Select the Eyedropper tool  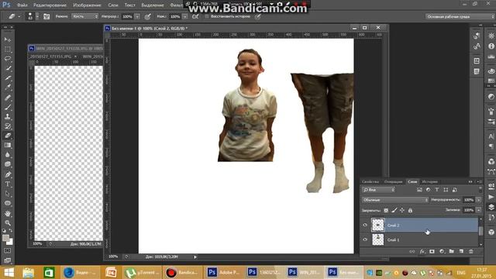pyautogui.click(x=8, y=88)
